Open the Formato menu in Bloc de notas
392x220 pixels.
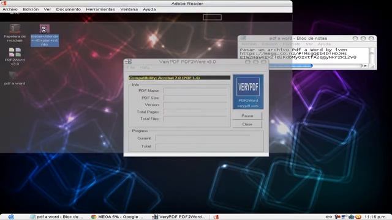pyautogui.click(x=292, y=44)
